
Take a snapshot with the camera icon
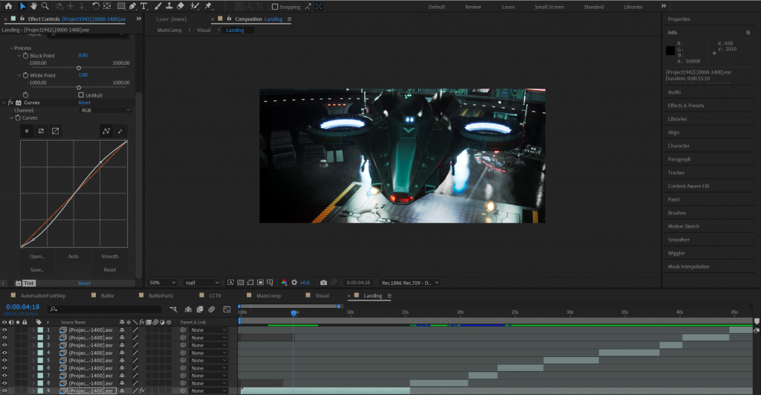point(323,283)
